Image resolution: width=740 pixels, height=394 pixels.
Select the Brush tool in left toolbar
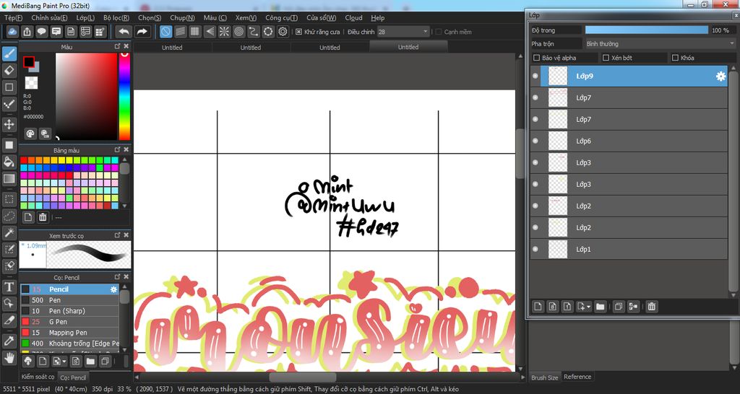pos(9,53)
